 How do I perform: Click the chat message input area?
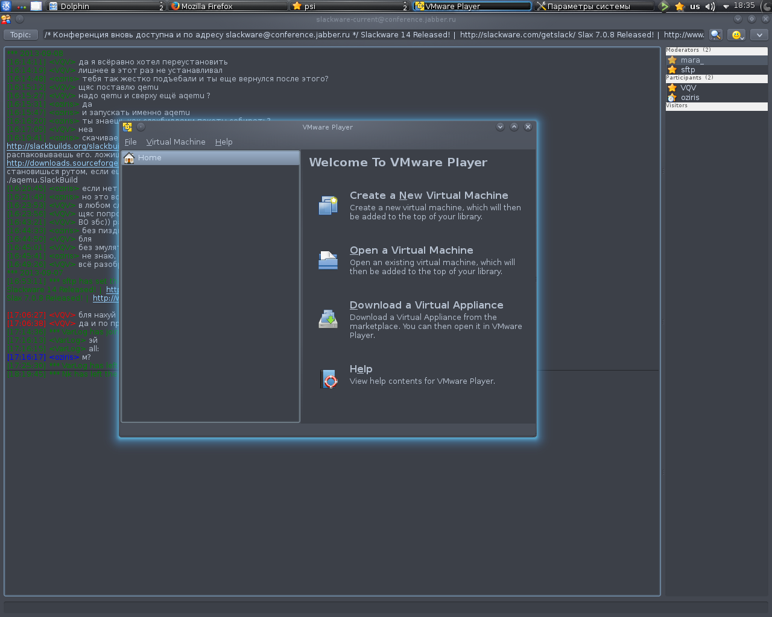click(386, 607)
